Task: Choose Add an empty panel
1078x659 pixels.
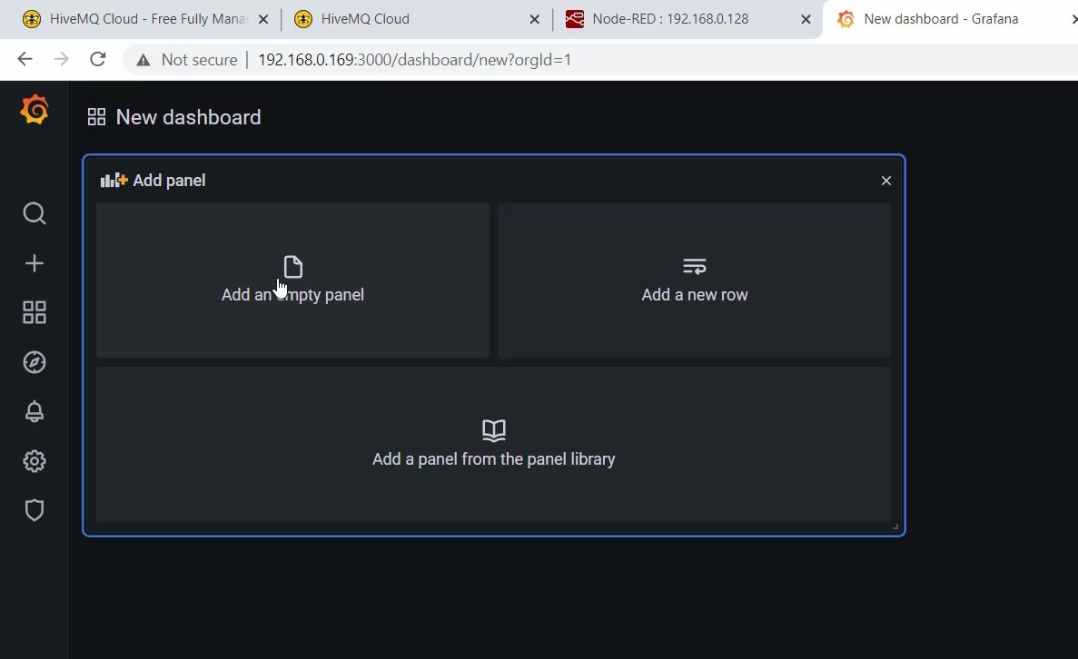Action: [292, 280]
